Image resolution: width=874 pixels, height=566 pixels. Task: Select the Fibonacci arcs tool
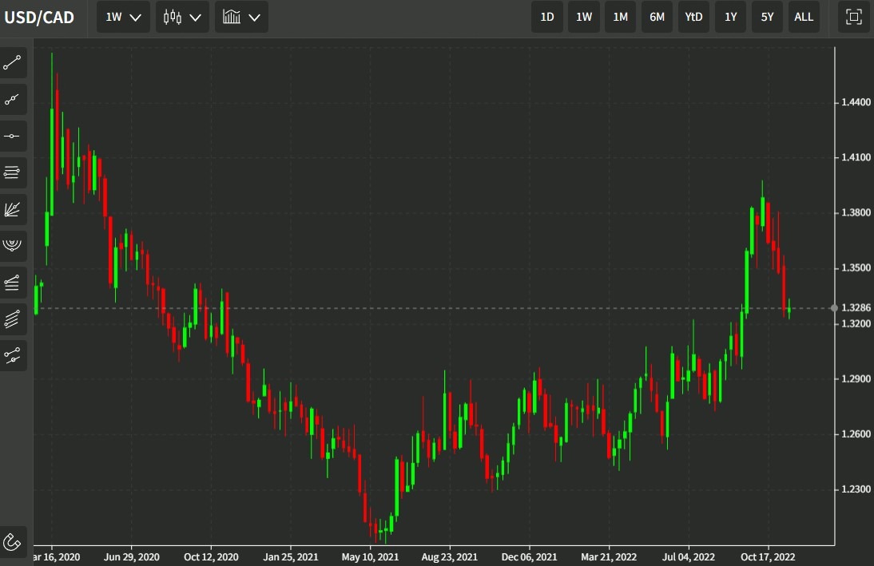(x=12, y=246)
